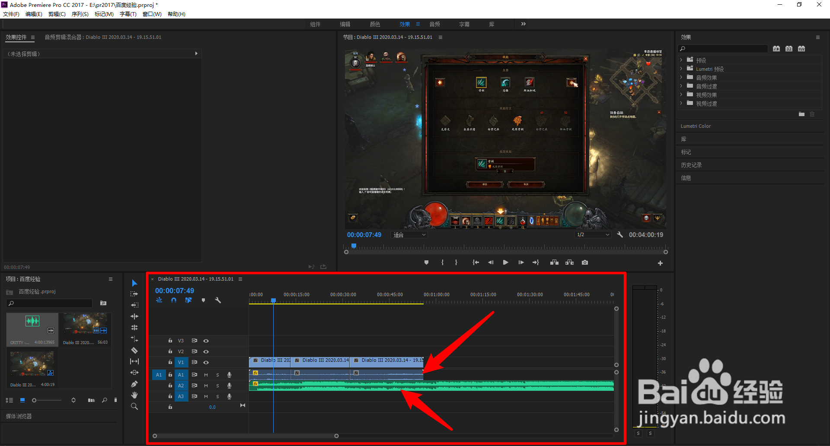Screen dimensions: 830x446
Task: Filter effects by YUV icon
Action: [x=801, y=49]
